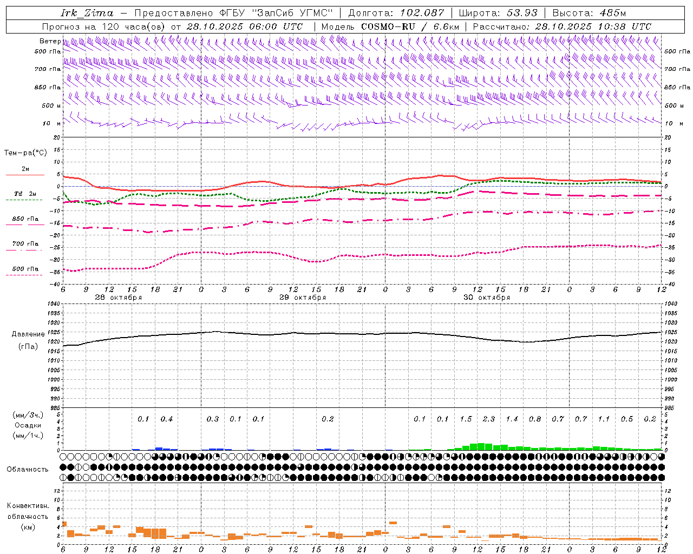Click the precipitation value 0.4
The width and height of the screenshot is (693, 554).
(x=166, y=419)
